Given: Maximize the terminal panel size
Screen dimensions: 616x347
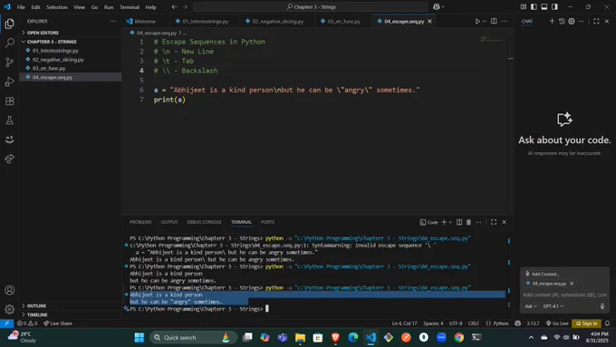Looking at the screenshot, I should pos(494,222).
